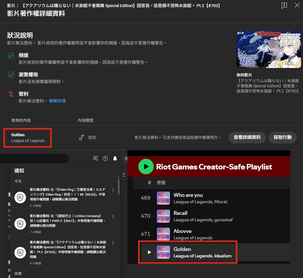Click the 查看詳細資料 button
This screenshot has height=278, width=303.
(x=247, y=137)
